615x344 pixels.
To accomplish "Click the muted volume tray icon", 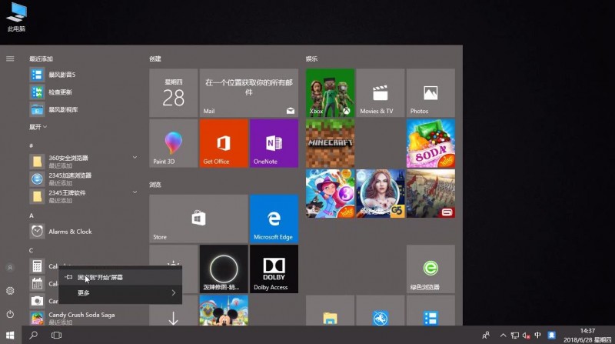I will click(x=526, y=336).
